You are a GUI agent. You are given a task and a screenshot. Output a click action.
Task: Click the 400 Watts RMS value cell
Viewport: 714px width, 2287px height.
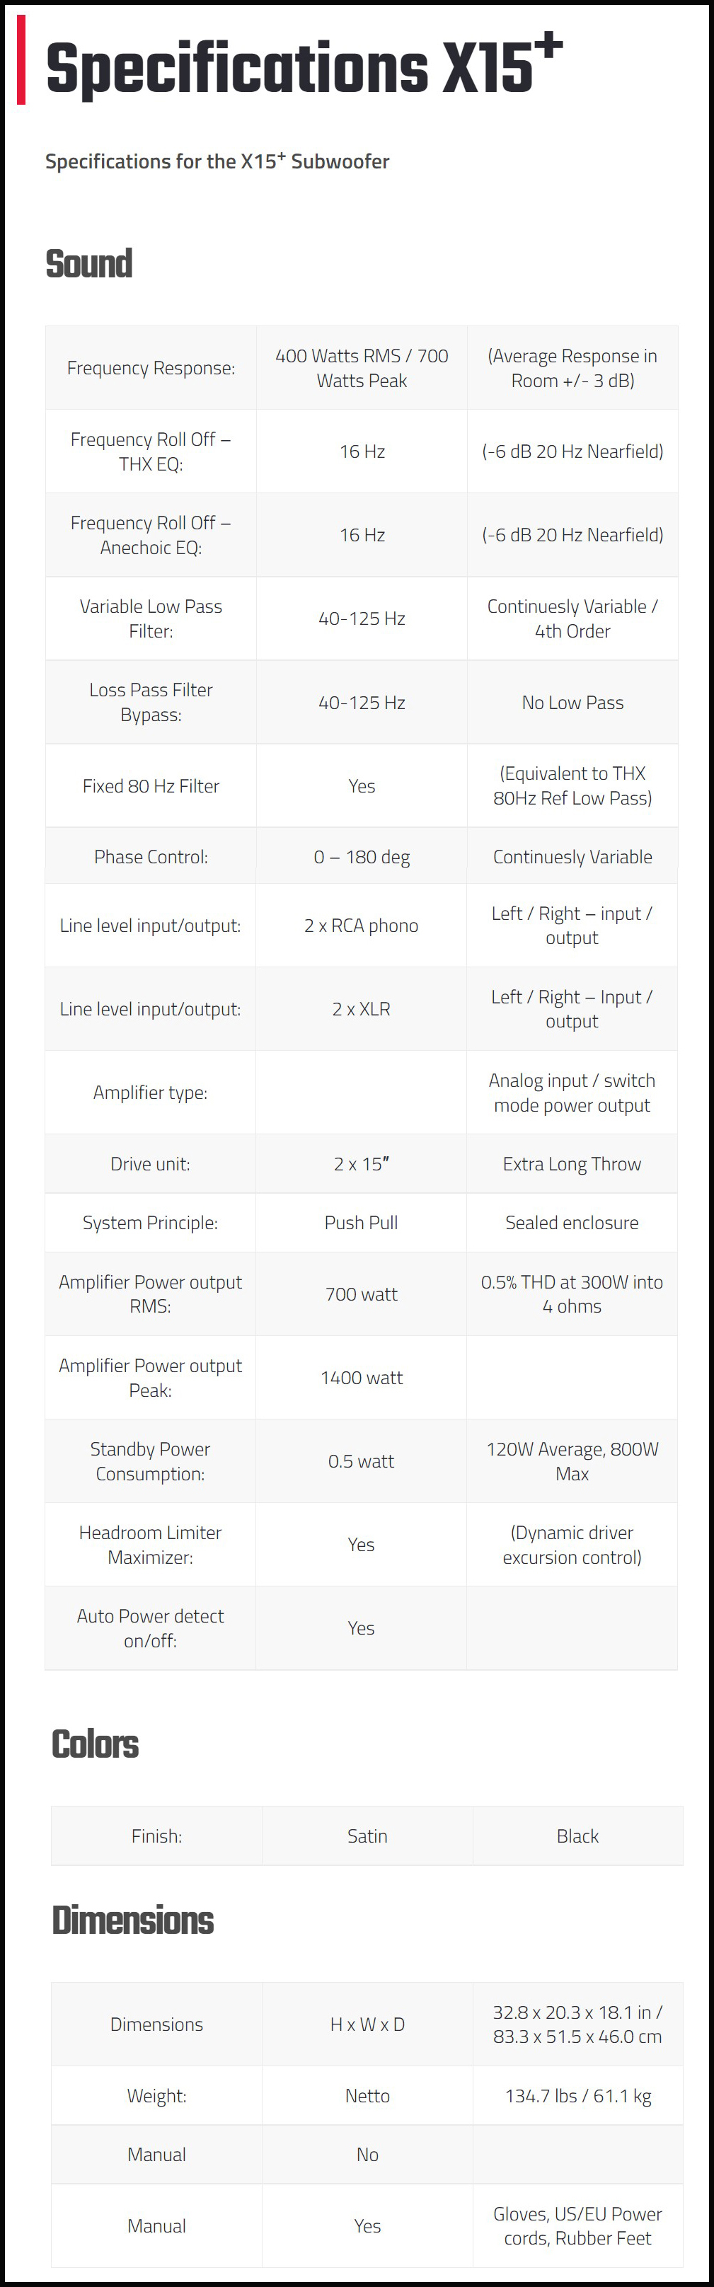[x=362, y=367]
